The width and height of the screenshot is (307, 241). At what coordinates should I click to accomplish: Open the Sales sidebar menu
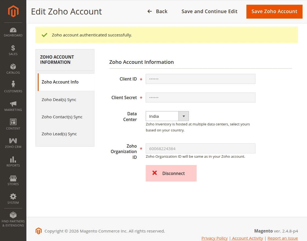tap(13, 50)
